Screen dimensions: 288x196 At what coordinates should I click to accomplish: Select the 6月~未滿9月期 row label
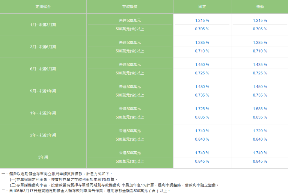[43, 69]
